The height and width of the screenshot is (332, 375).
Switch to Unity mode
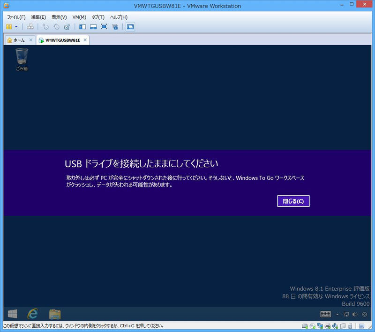(115, 27)
